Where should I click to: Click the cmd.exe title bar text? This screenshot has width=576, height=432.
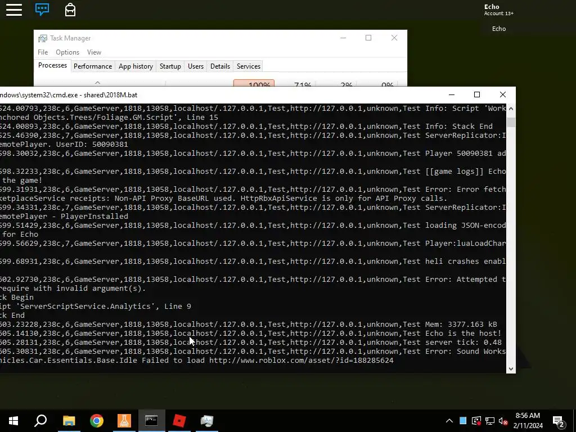click(x=69, y=94)
